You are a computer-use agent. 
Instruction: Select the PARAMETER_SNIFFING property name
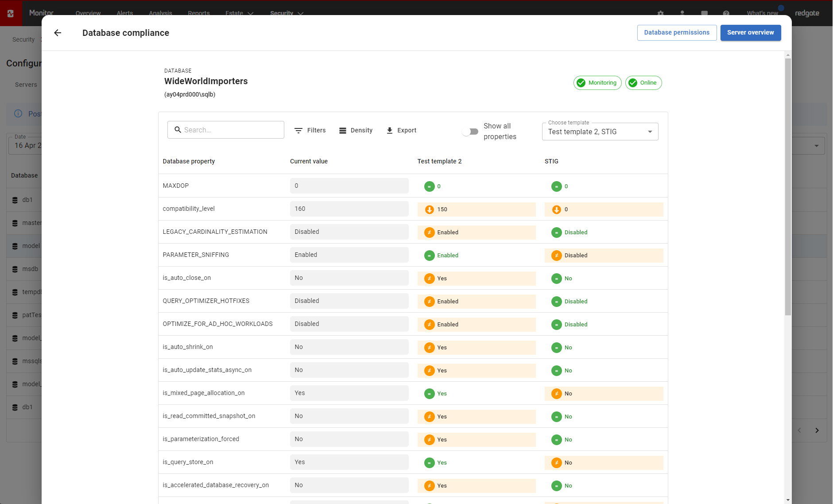[x=196, y=255]
